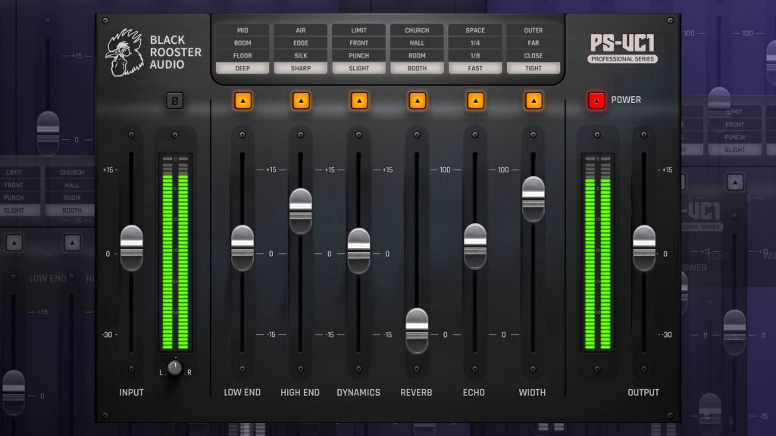This screenshot has width=776, height=436.
Task: Select the FLOOR low end mode
Action: click(242, 56)
